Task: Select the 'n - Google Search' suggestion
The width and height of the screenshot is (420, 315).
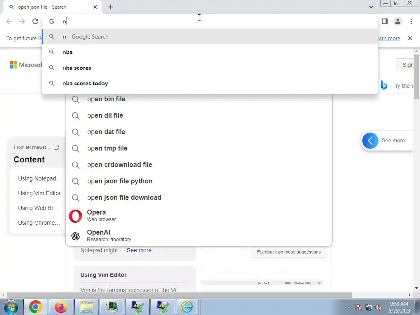Action: (x=210, y=37)
